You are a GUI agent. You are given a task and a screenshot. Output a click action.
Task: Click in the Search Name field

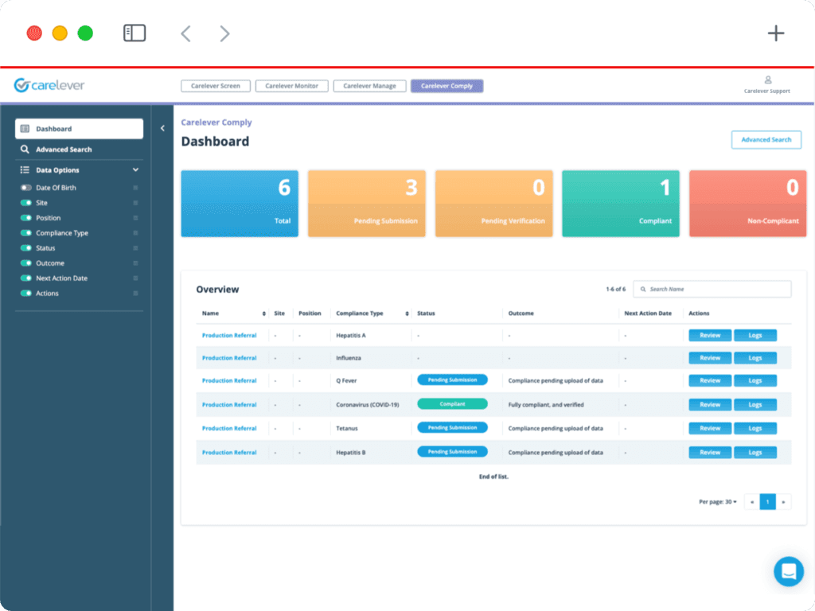[x=712, y=290]
